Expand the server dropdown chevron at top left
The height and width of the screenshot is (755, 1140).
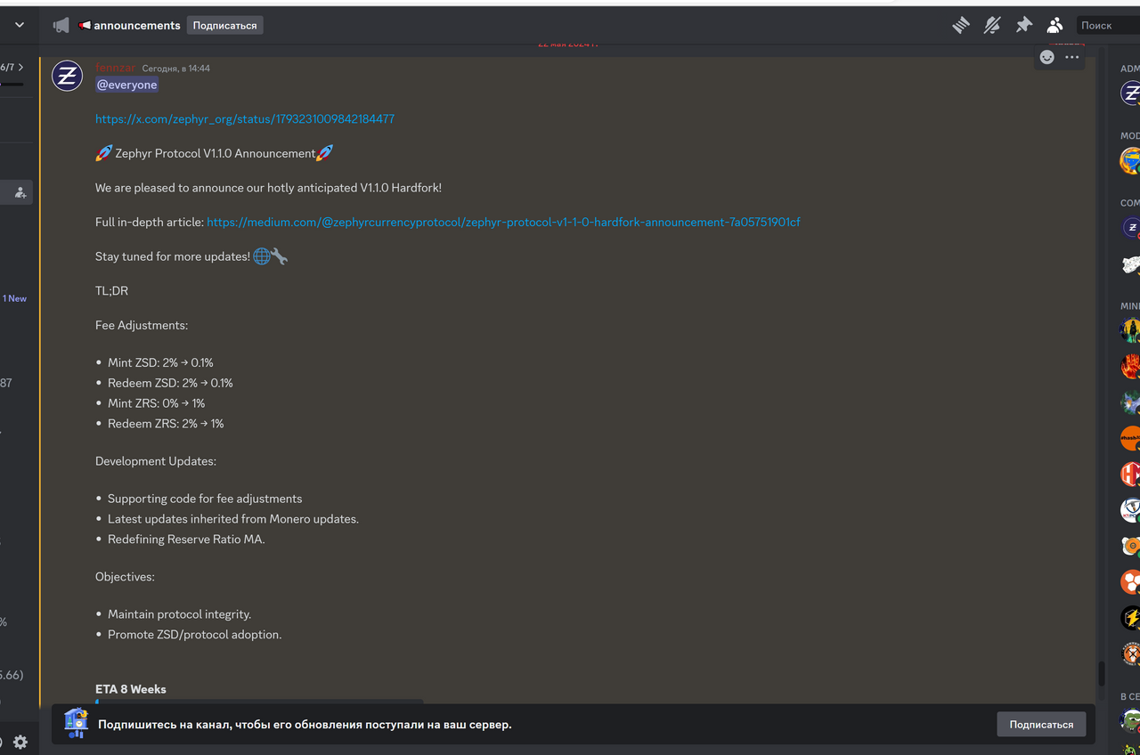click(20, 26)
